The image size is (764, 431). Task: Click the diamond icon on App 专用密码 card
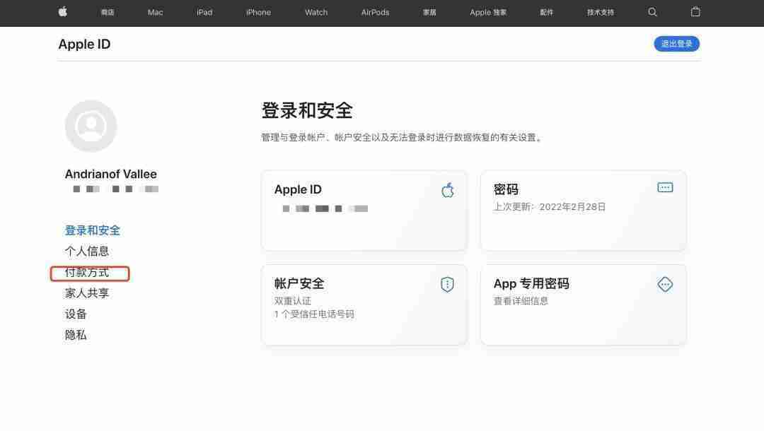coord(664,284)
